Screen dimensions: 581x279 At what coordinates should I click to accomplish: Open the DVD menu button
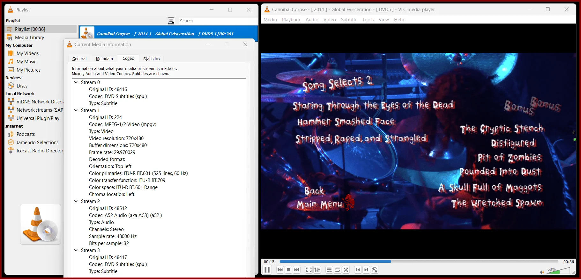click(375, 270)
